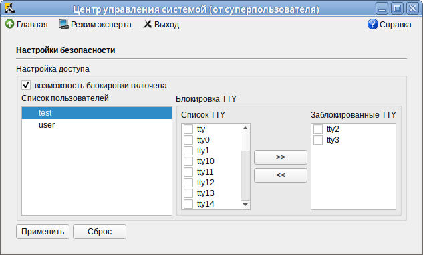Check the tty0 checkbox

pyautogui.click(x=188, y=140)
